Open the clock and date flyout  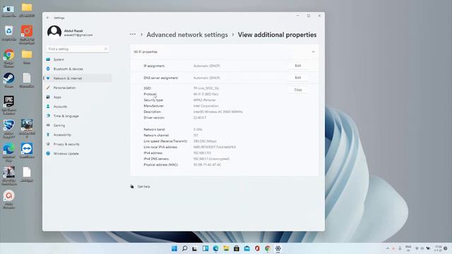click(439, 248)
